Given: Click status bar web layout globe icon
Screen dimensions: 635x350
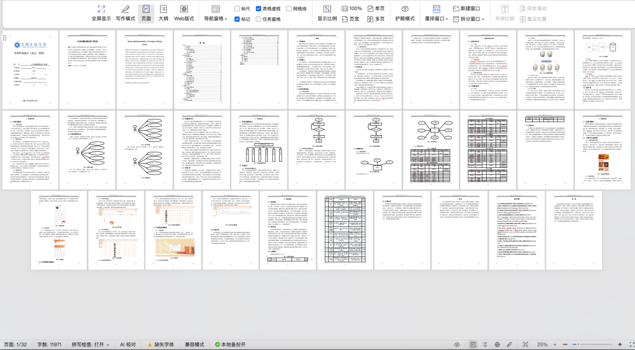Looking at the screenshot, I should [497, 345].
